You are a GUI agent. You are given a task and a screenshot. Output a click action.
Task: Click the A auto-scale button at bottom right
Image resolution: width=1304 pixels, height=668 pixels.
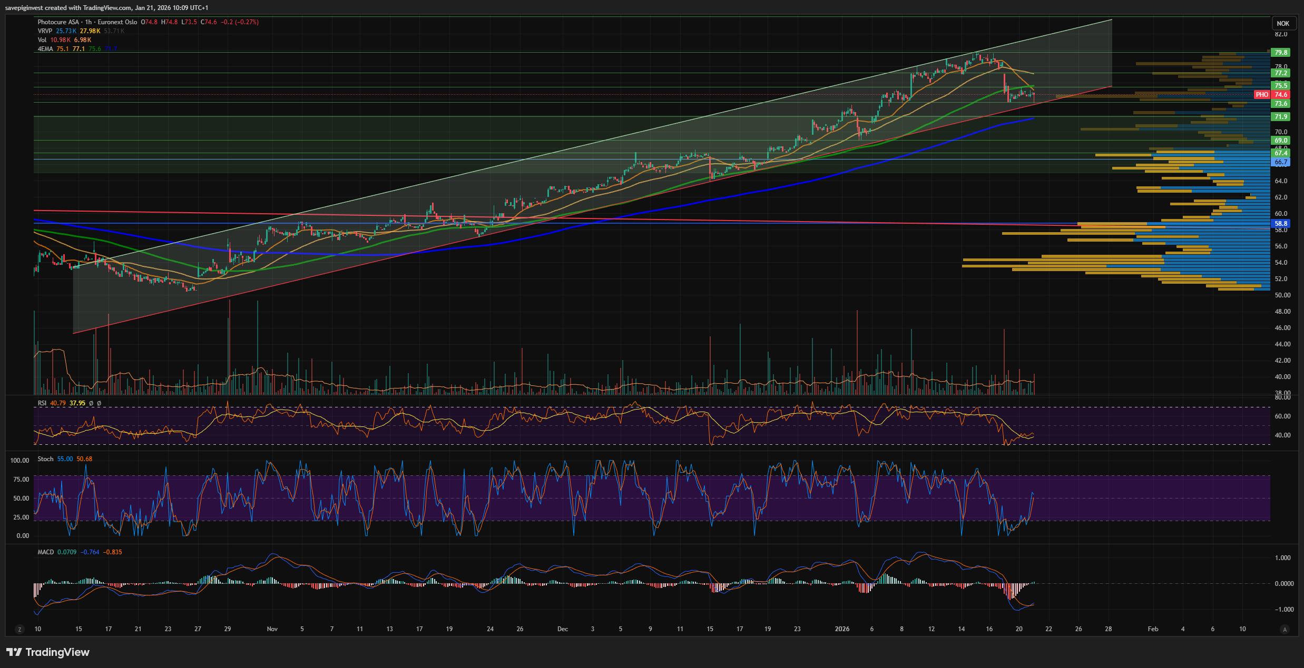1285,629
